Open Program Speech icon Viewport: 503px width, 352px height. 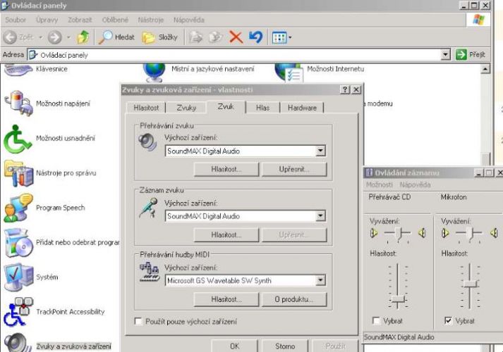[x=18, y=208]
